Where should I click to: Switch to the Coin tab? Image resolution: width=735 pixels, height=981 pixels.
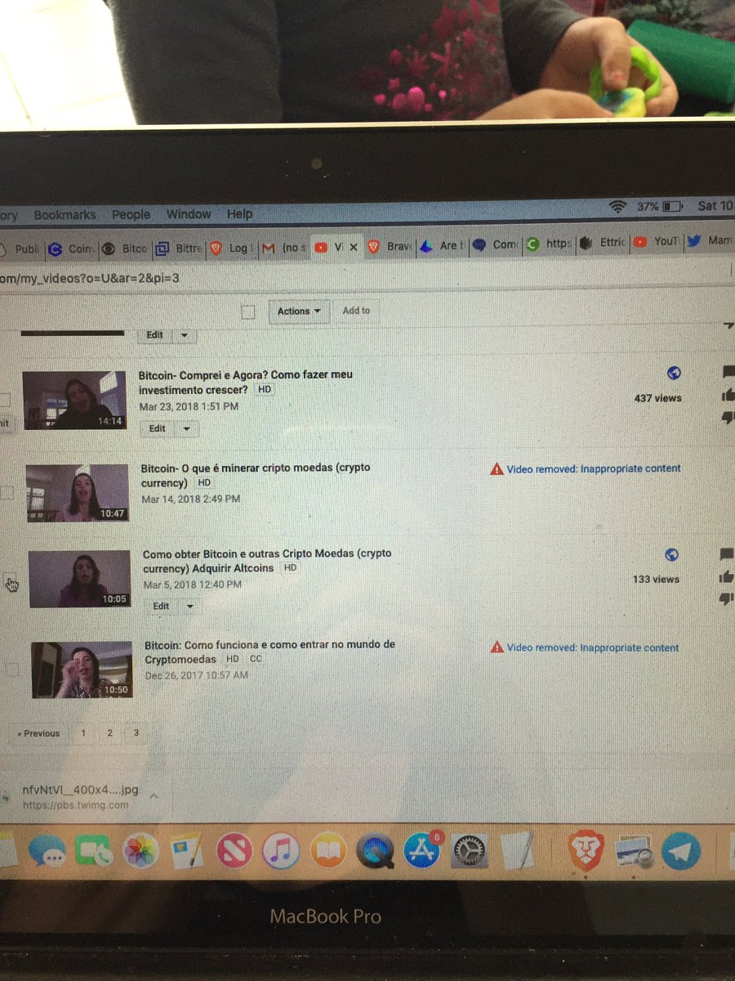pos(71,249)
